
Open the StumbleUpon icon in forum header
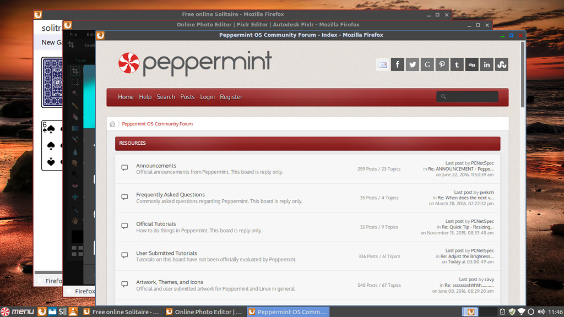coord(501,65)
